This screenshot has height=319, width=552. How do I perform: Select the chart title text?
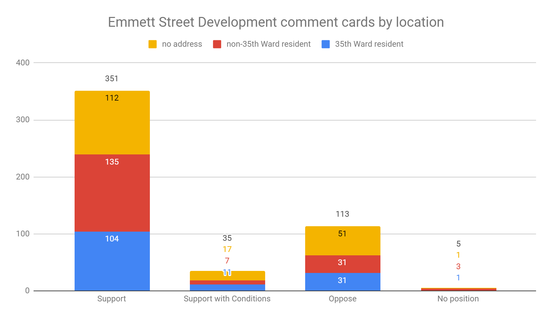276,22
